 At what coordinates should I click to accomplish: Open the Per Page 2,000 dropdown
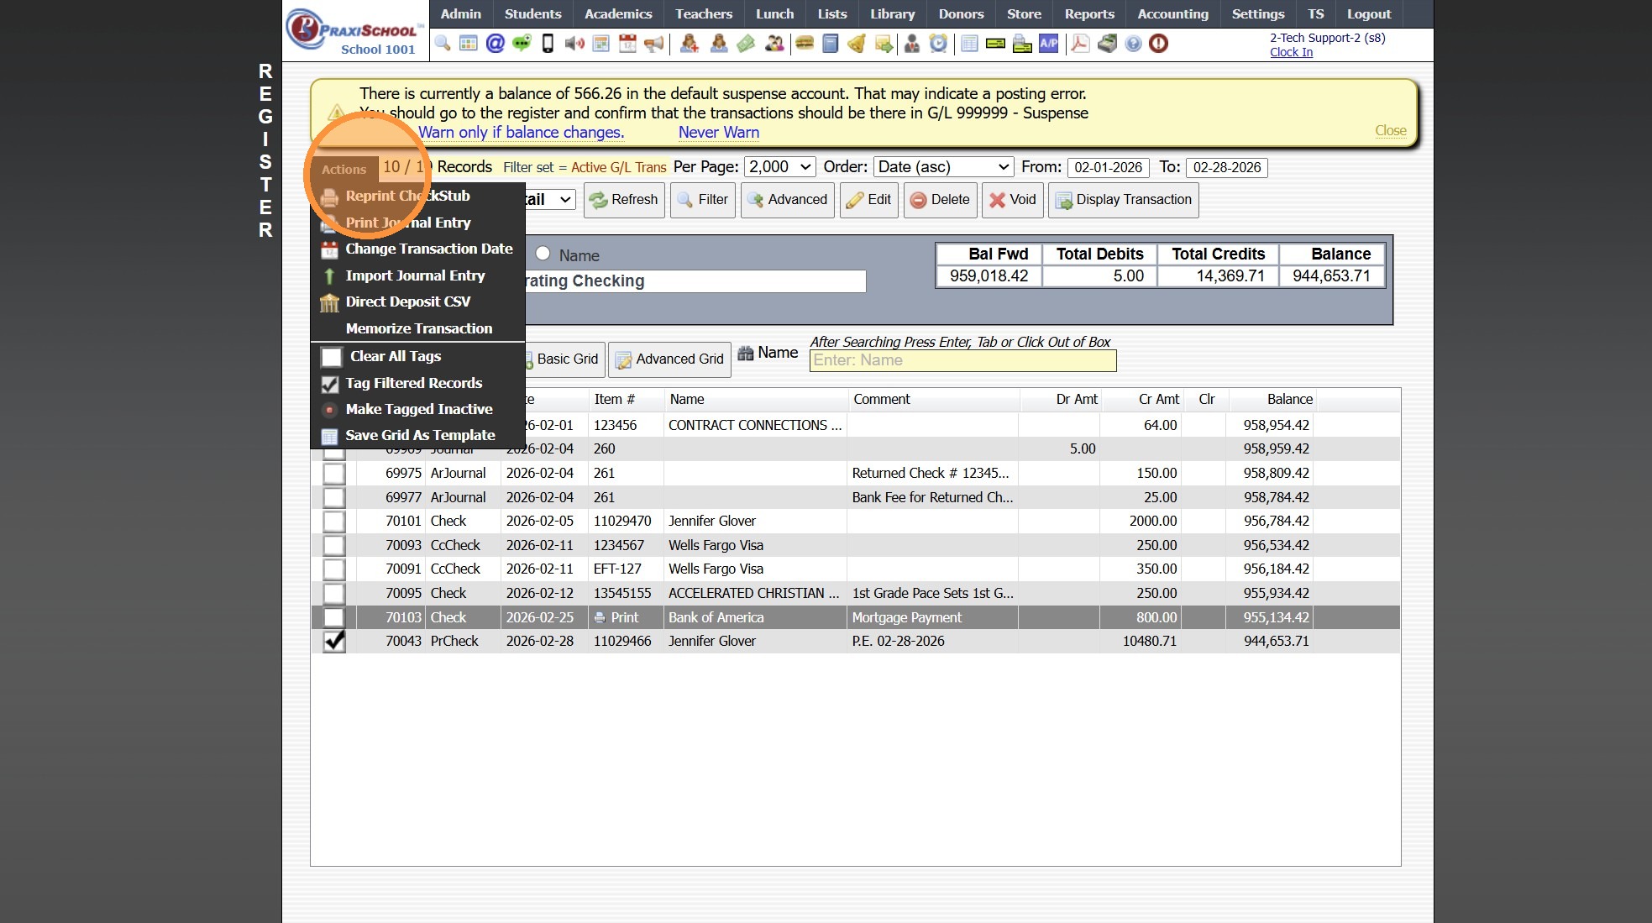(779, 167)
